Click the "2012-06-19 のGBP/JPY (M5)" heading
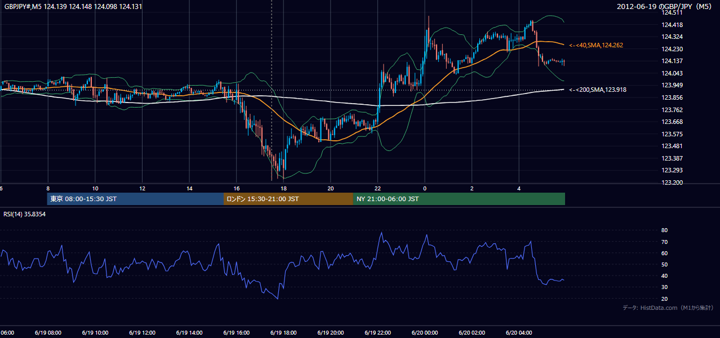This screenshot has width=720, height=338. click(x=665, y=6)
